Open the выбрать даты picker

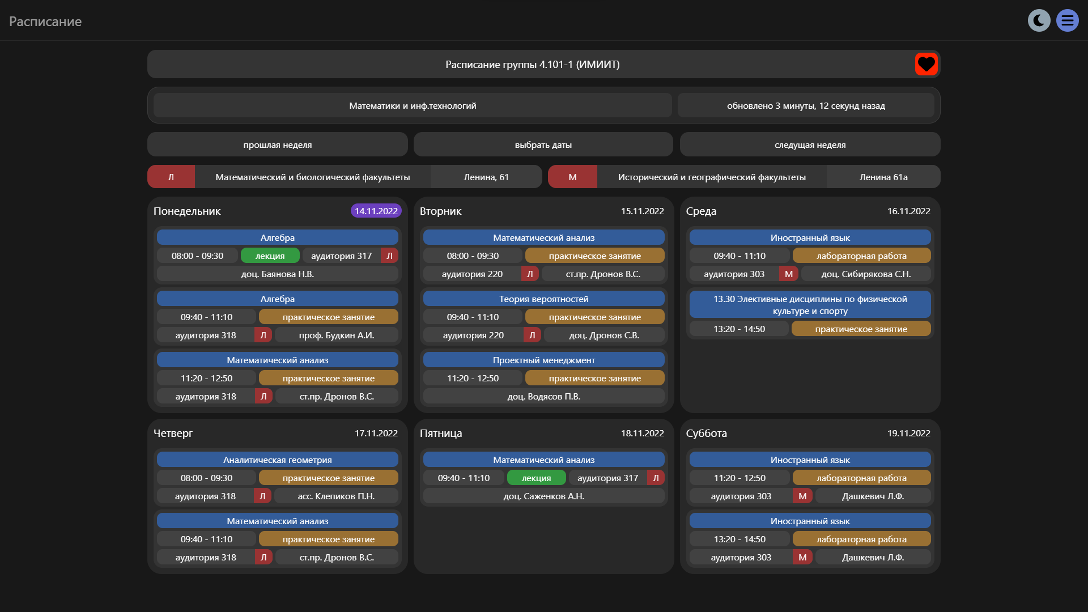[x=543, y=144]
